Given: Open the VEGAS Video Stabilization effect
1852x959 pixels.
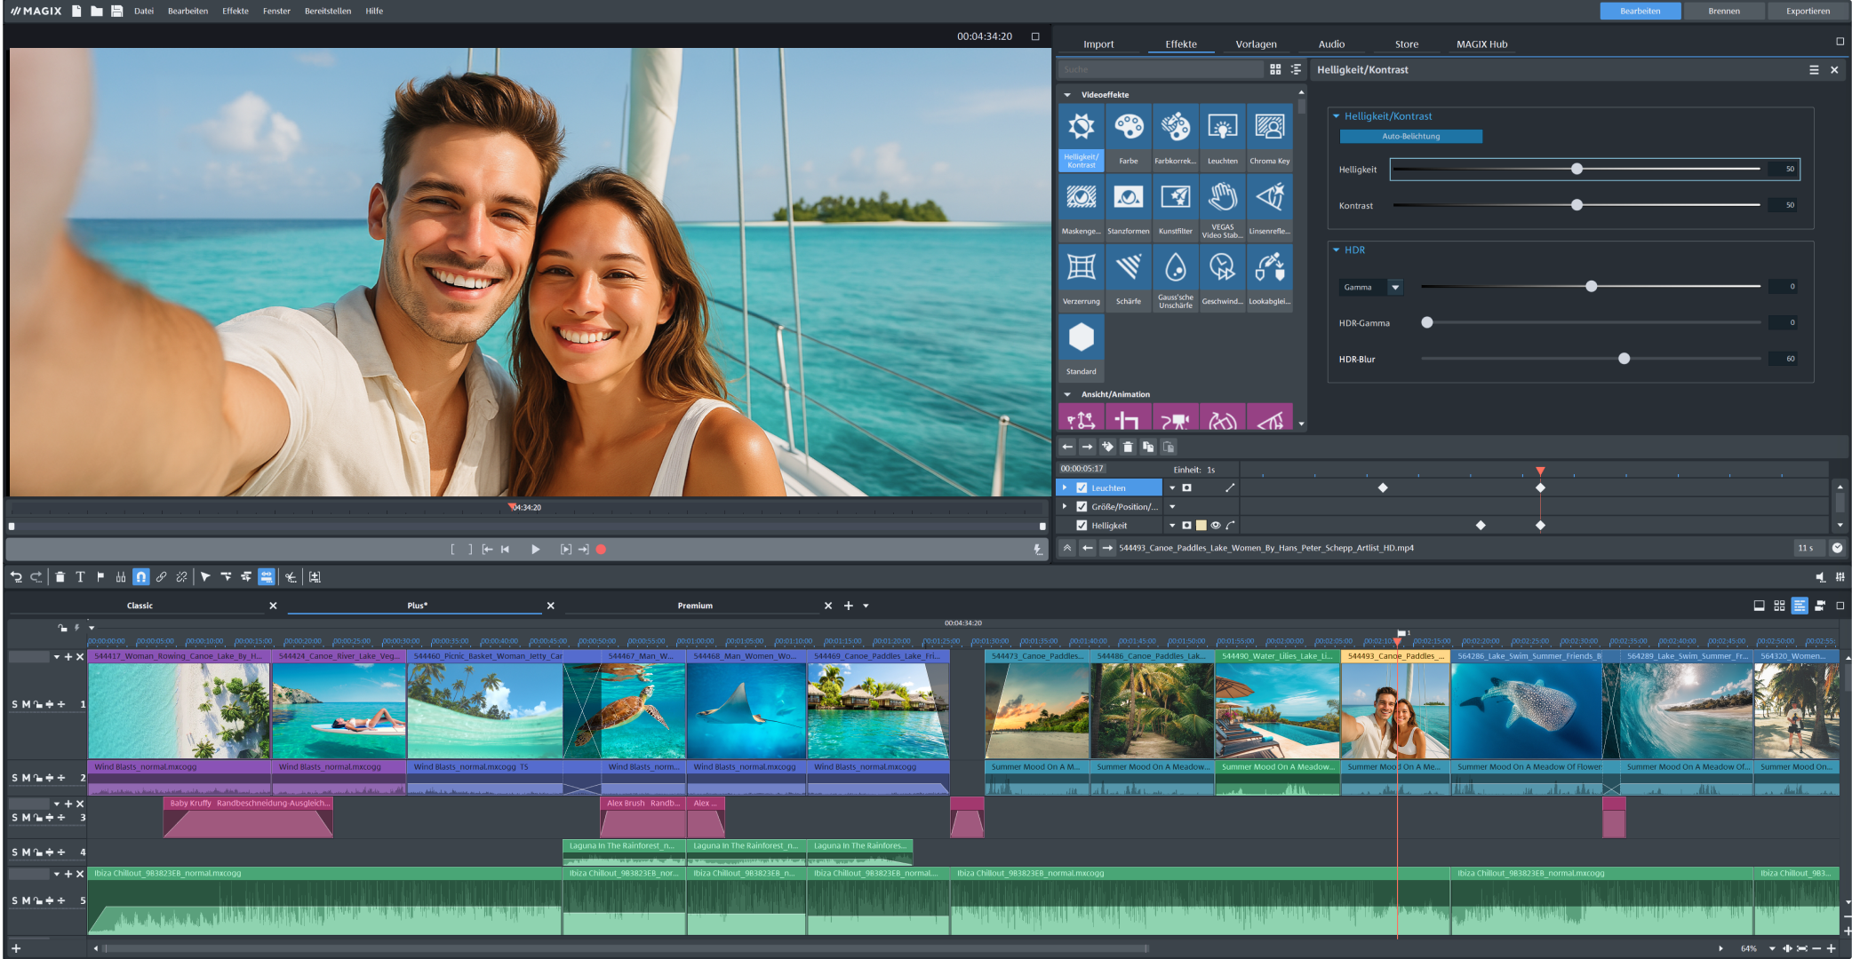Looking at the screenshot, I should (1222, 204).
